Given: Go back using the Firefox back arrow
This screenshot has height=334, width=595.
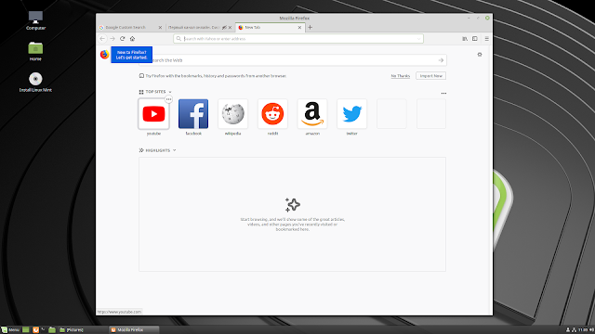Looking at the screenshot, I should 102,39.
